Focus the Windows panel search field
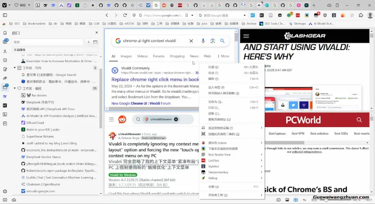 [x=47, y=42]
